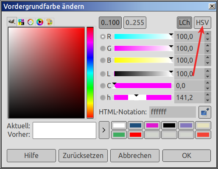Choose the black history swatch
Viewport: 218px width, 169px height.
(x=169, y=125)
